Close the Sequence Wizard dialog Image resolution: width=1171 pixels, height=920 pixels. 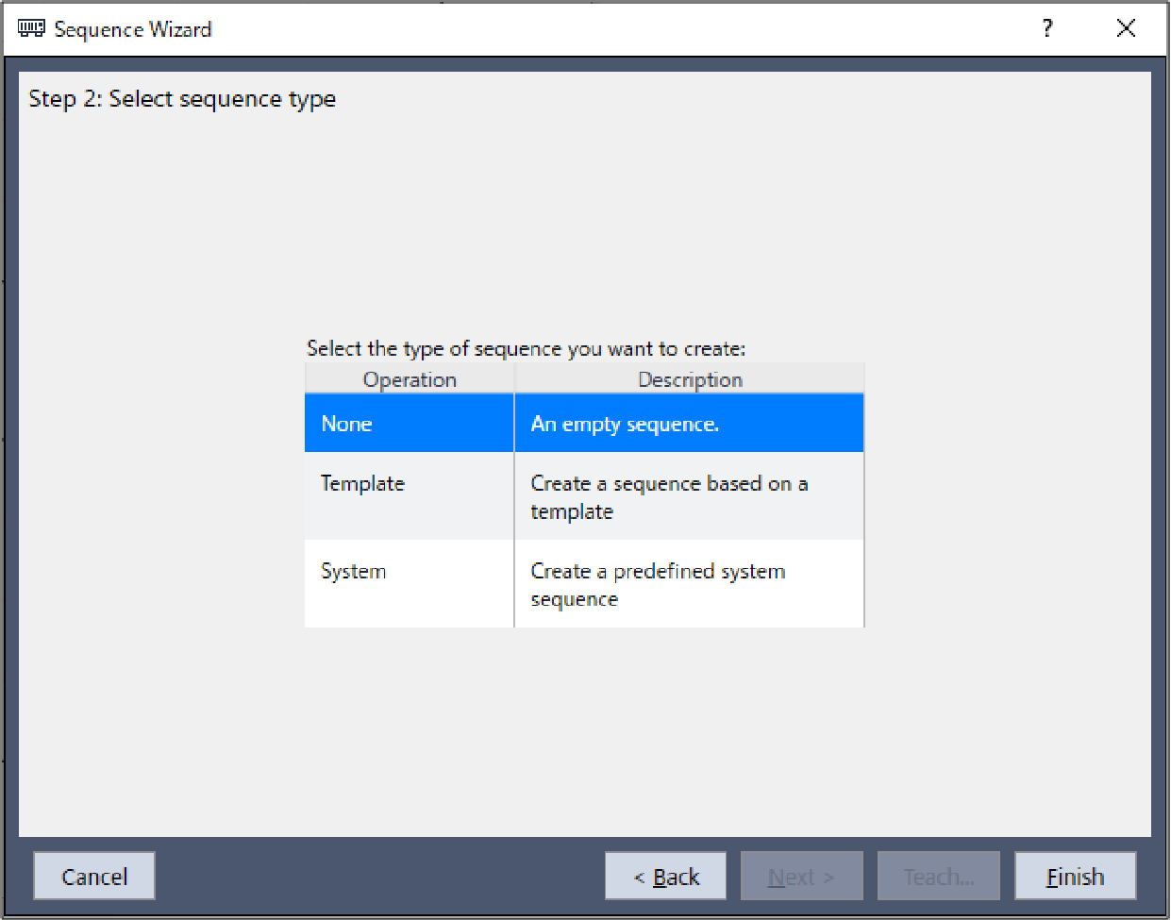[x=1126, y=28]
